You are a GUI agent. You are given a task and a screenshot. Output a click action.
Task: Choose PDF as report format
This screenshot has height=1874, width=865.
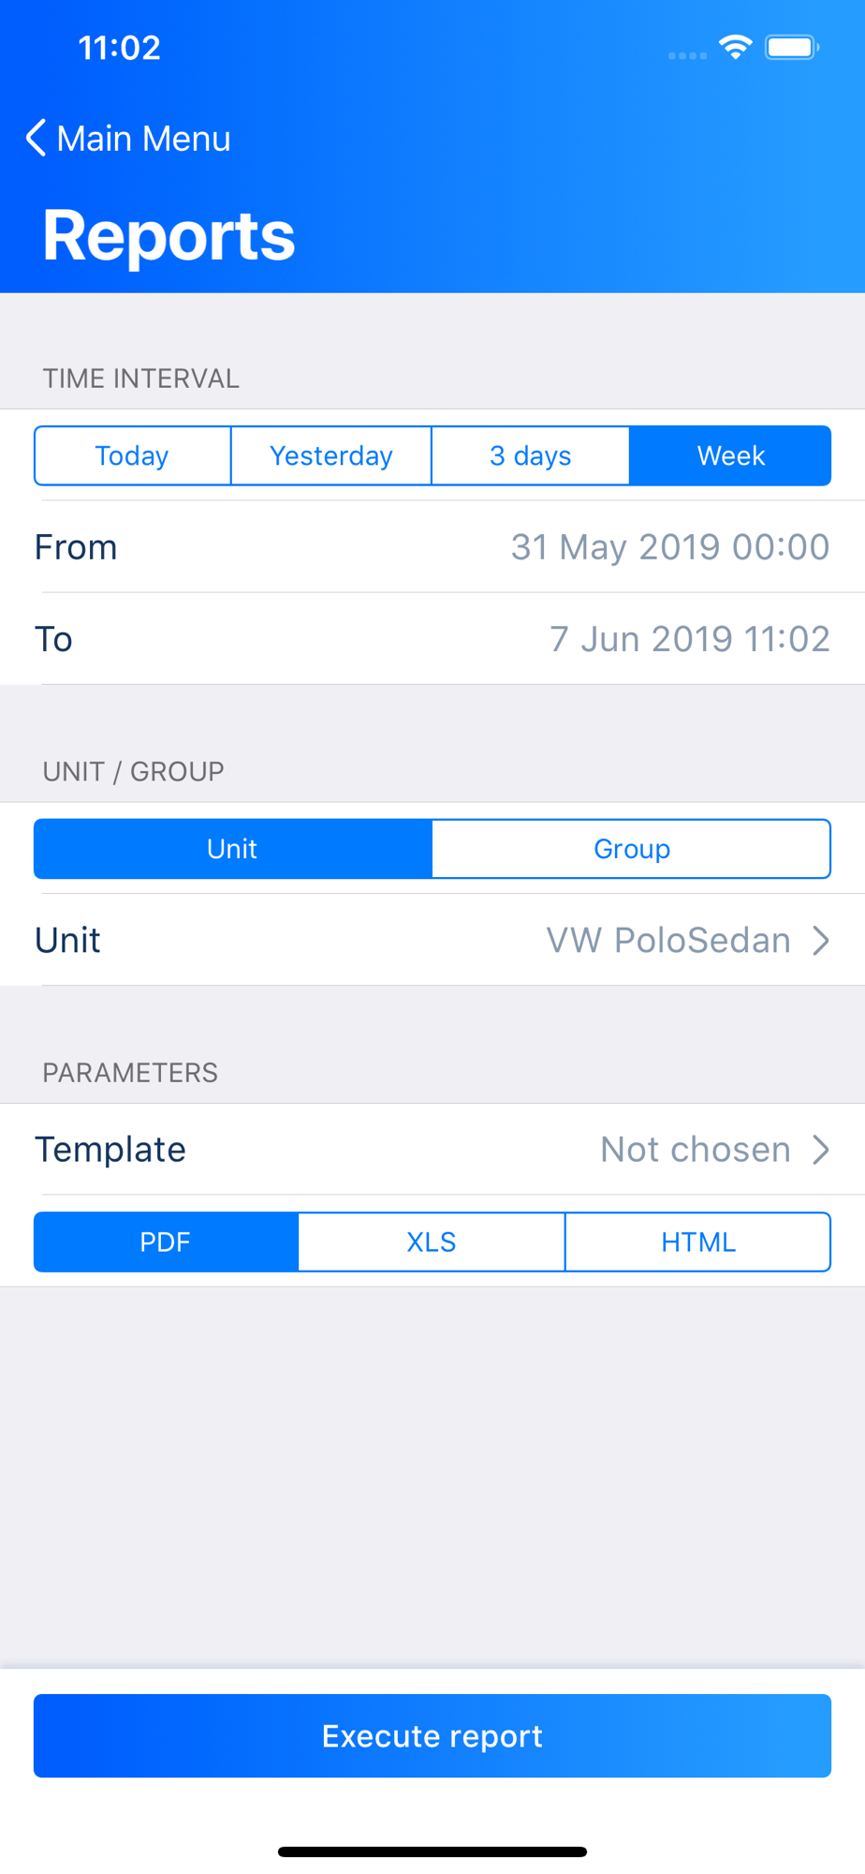click(167, 1242)
